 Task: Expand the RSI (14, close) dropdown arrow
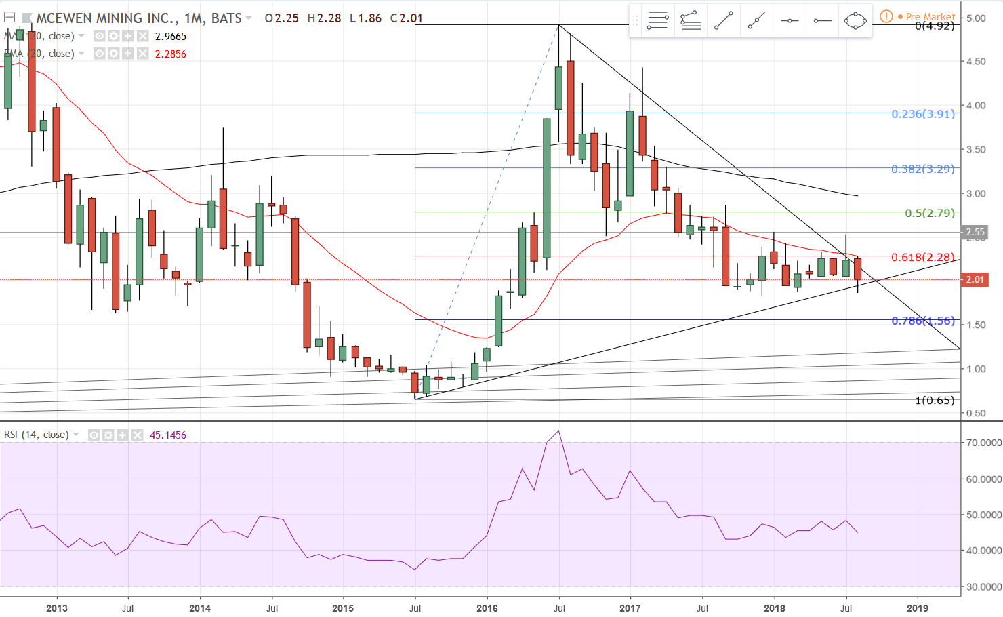(76, 435)
